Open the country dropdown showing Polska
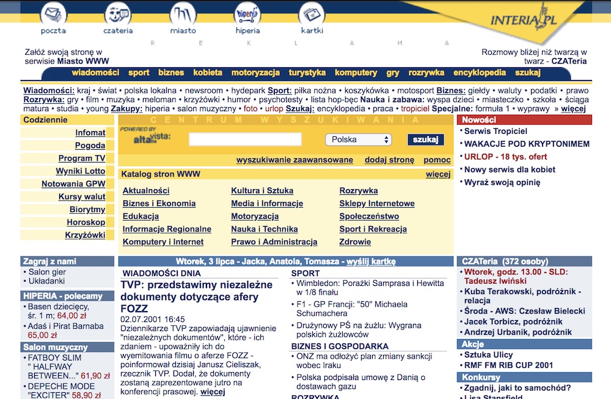 pos(359,139)
